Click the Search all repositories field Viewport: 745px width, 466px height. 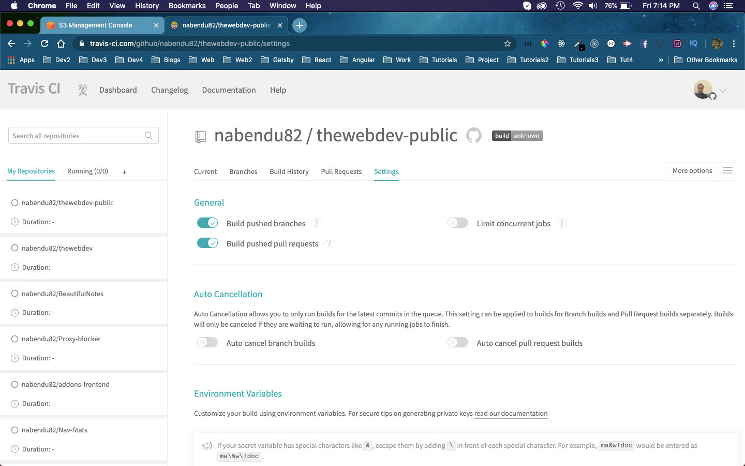(83, 136)
